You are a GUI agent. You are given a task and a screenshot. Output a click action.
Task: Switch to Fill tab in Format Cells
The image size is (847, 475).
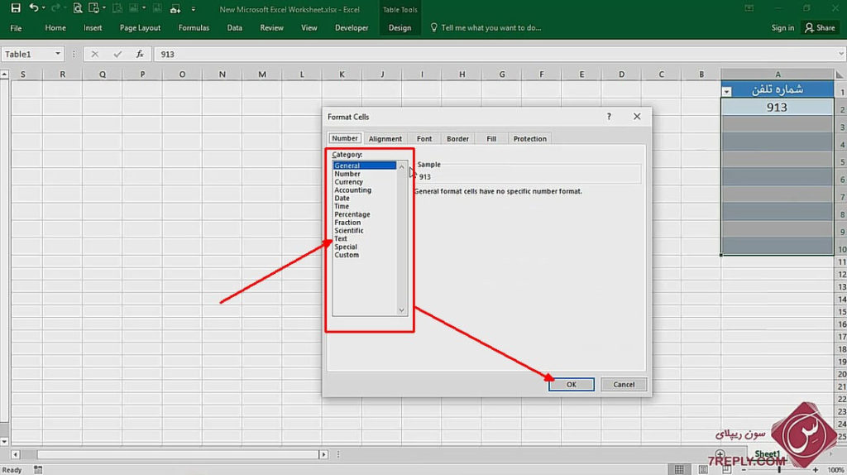(x=491, y=139)
